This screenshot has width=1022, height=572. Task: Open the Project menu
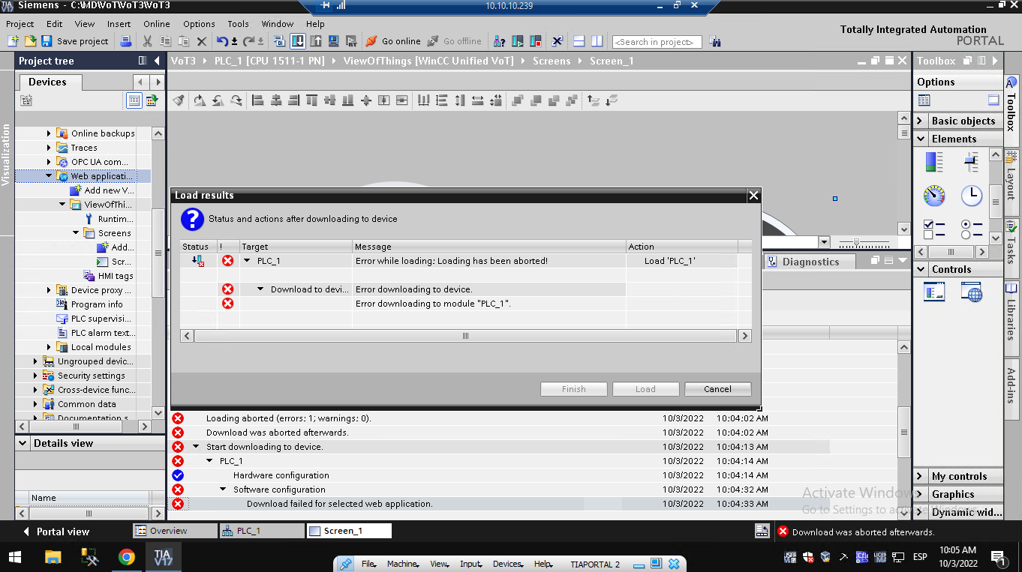click(20, 24)
